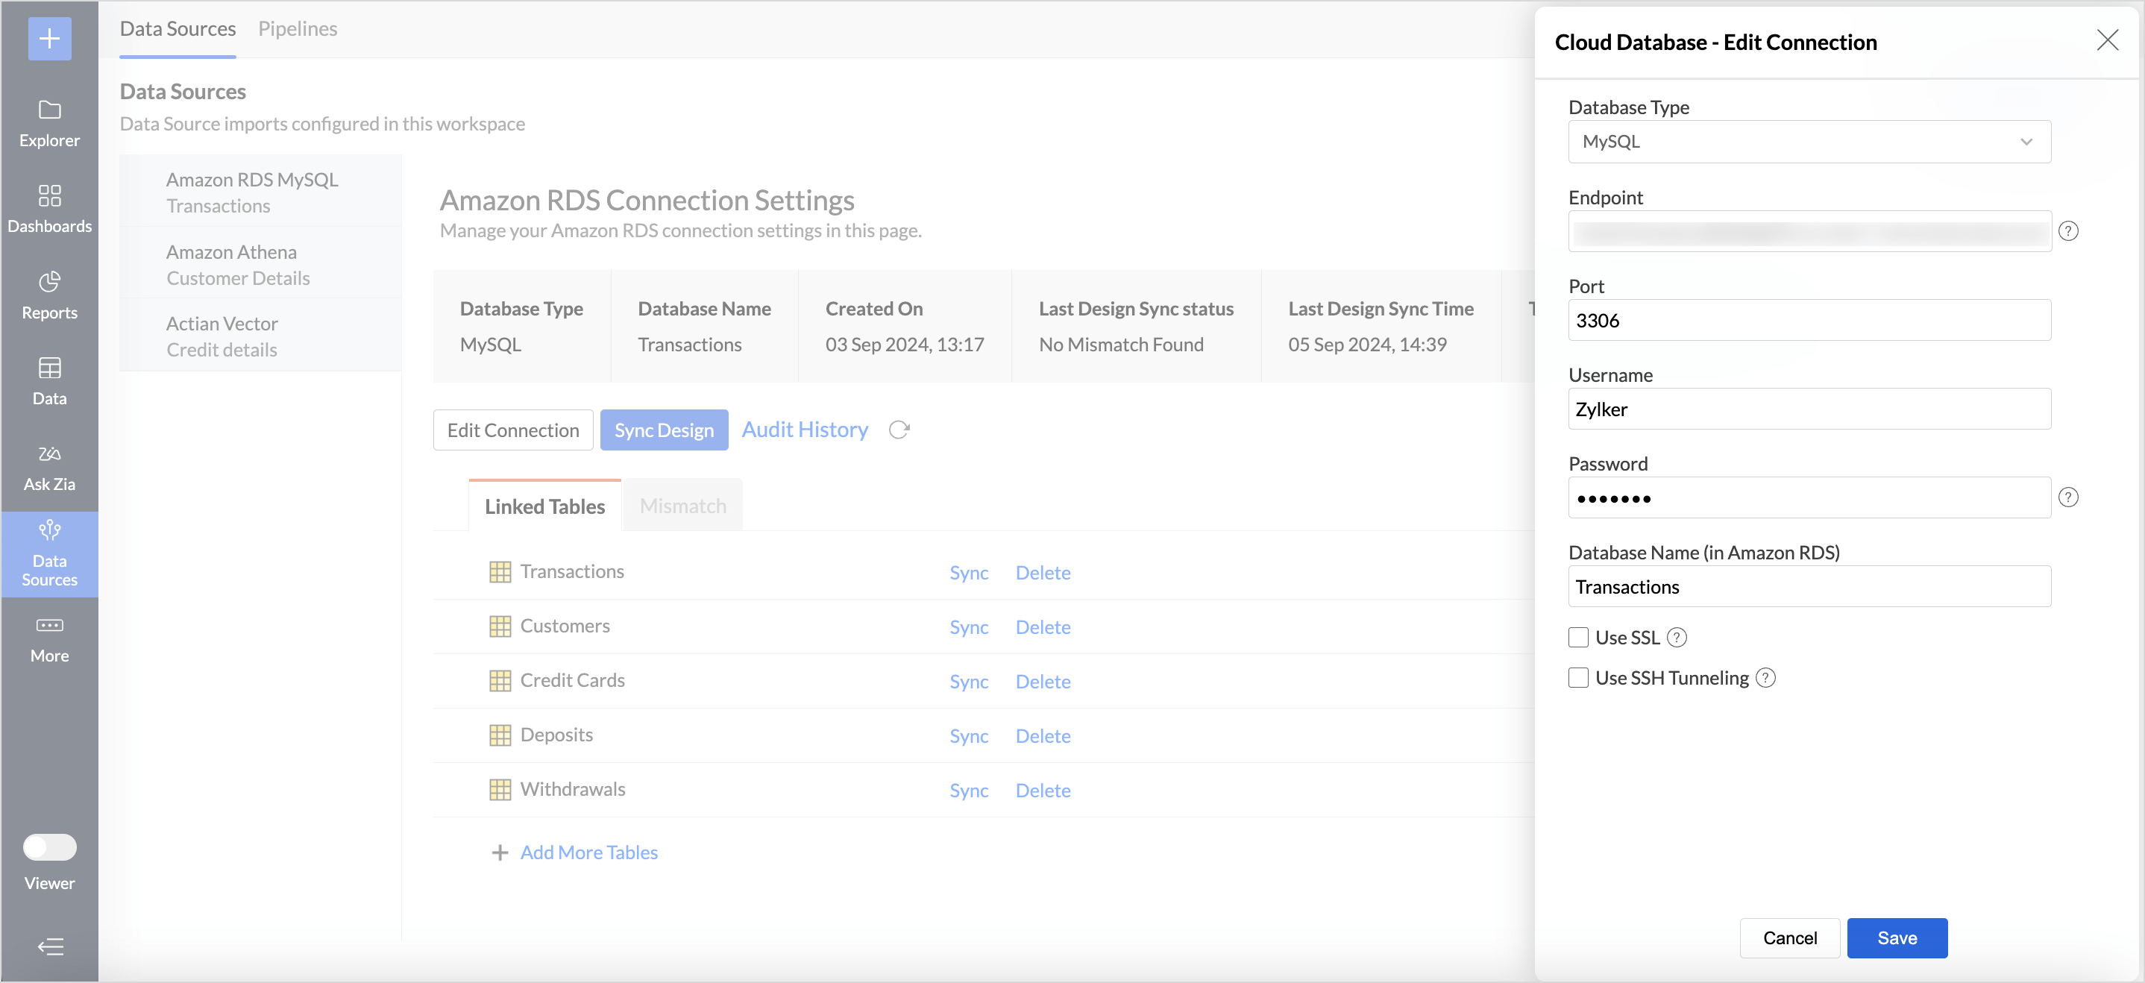
Task: Enable the Use SSL checkbox
Action: coord(1578,638)
